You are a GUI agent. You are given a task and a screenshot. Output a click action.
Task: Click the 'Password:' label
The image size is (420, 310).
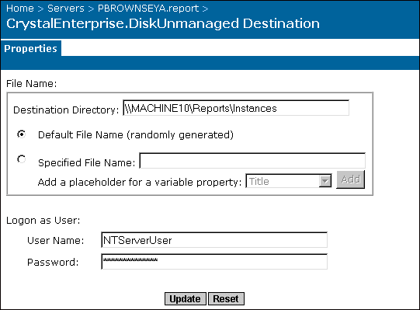click(x=53, y=263)
